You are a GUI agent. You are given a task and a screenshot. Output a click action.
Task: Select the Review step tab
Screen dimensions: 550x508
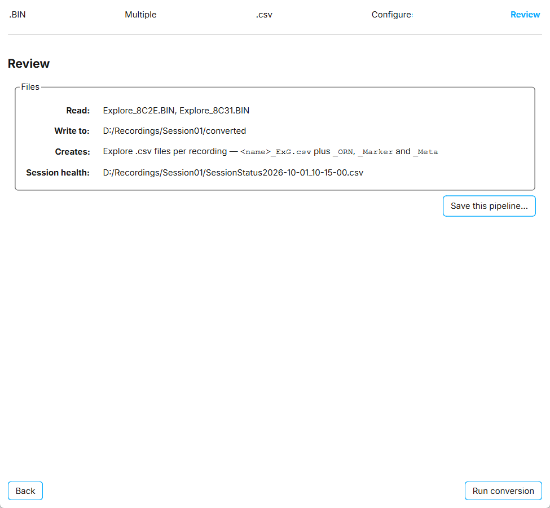(x=525, y=15)
